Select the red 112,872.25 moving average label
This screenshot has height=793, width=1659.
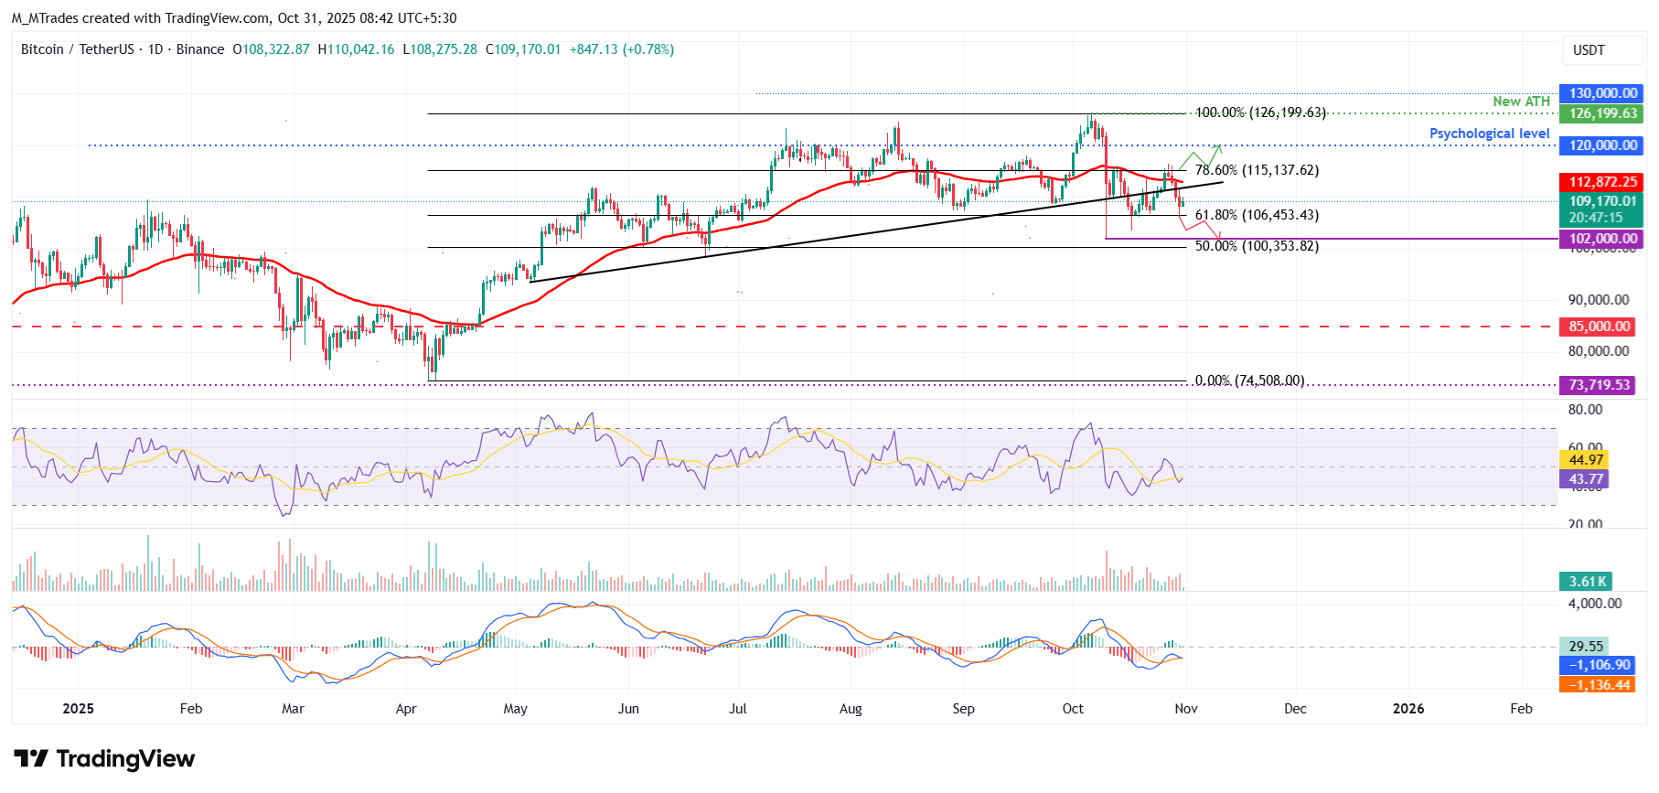coord(1603,182)
